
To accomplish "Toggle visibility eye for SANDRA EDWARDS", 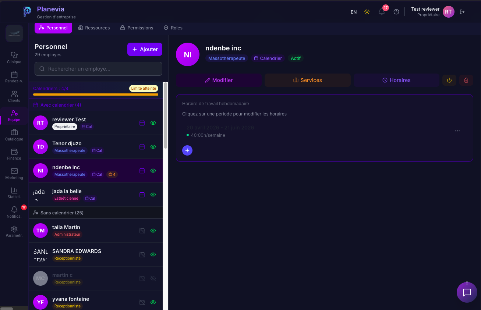I will 153,254.
